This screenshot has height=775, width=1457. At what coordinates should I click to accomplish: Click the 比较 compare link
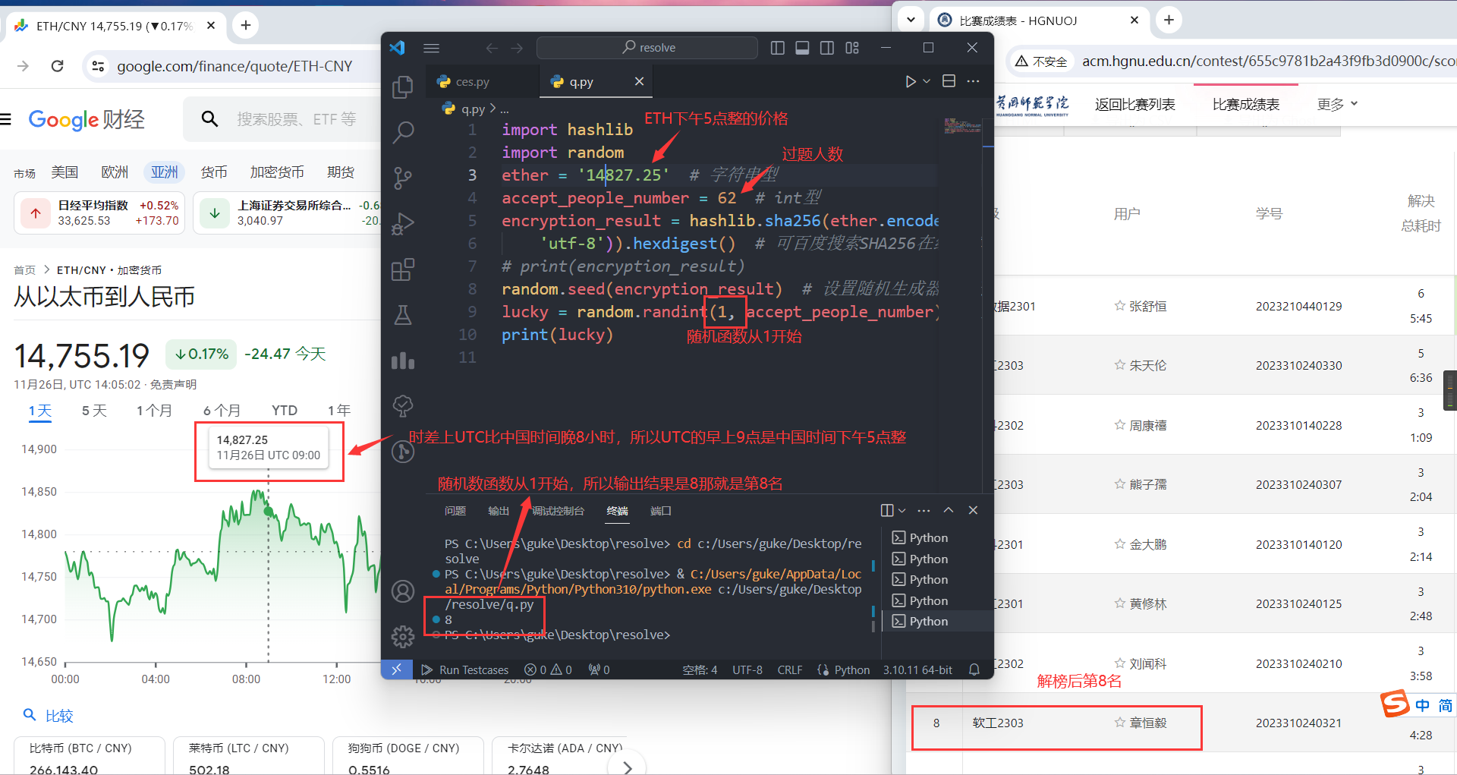(49, 715)
